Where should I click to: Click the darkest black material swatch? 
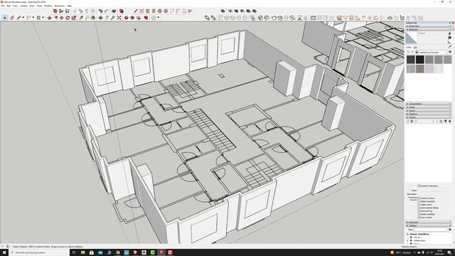[x=420, y=60]
